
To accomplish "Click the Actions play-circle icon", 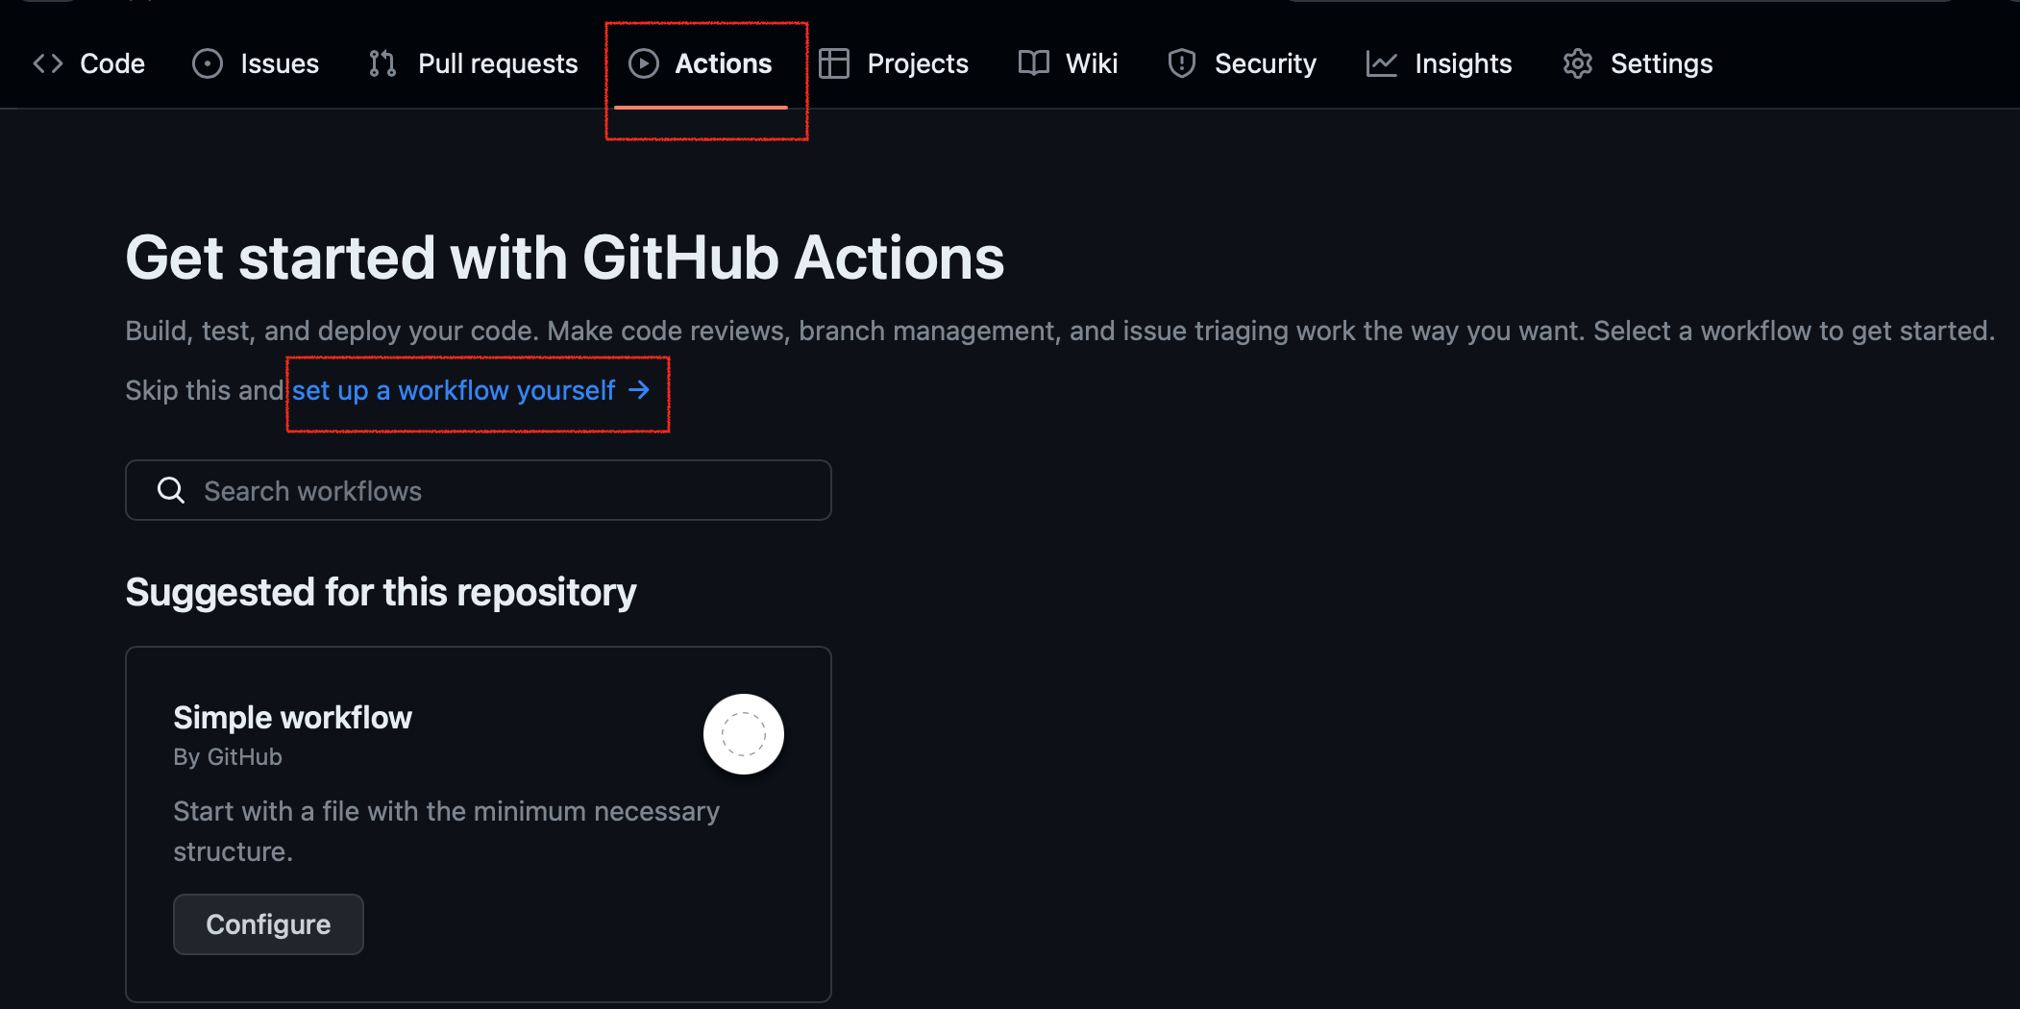I will coord(645,63).
